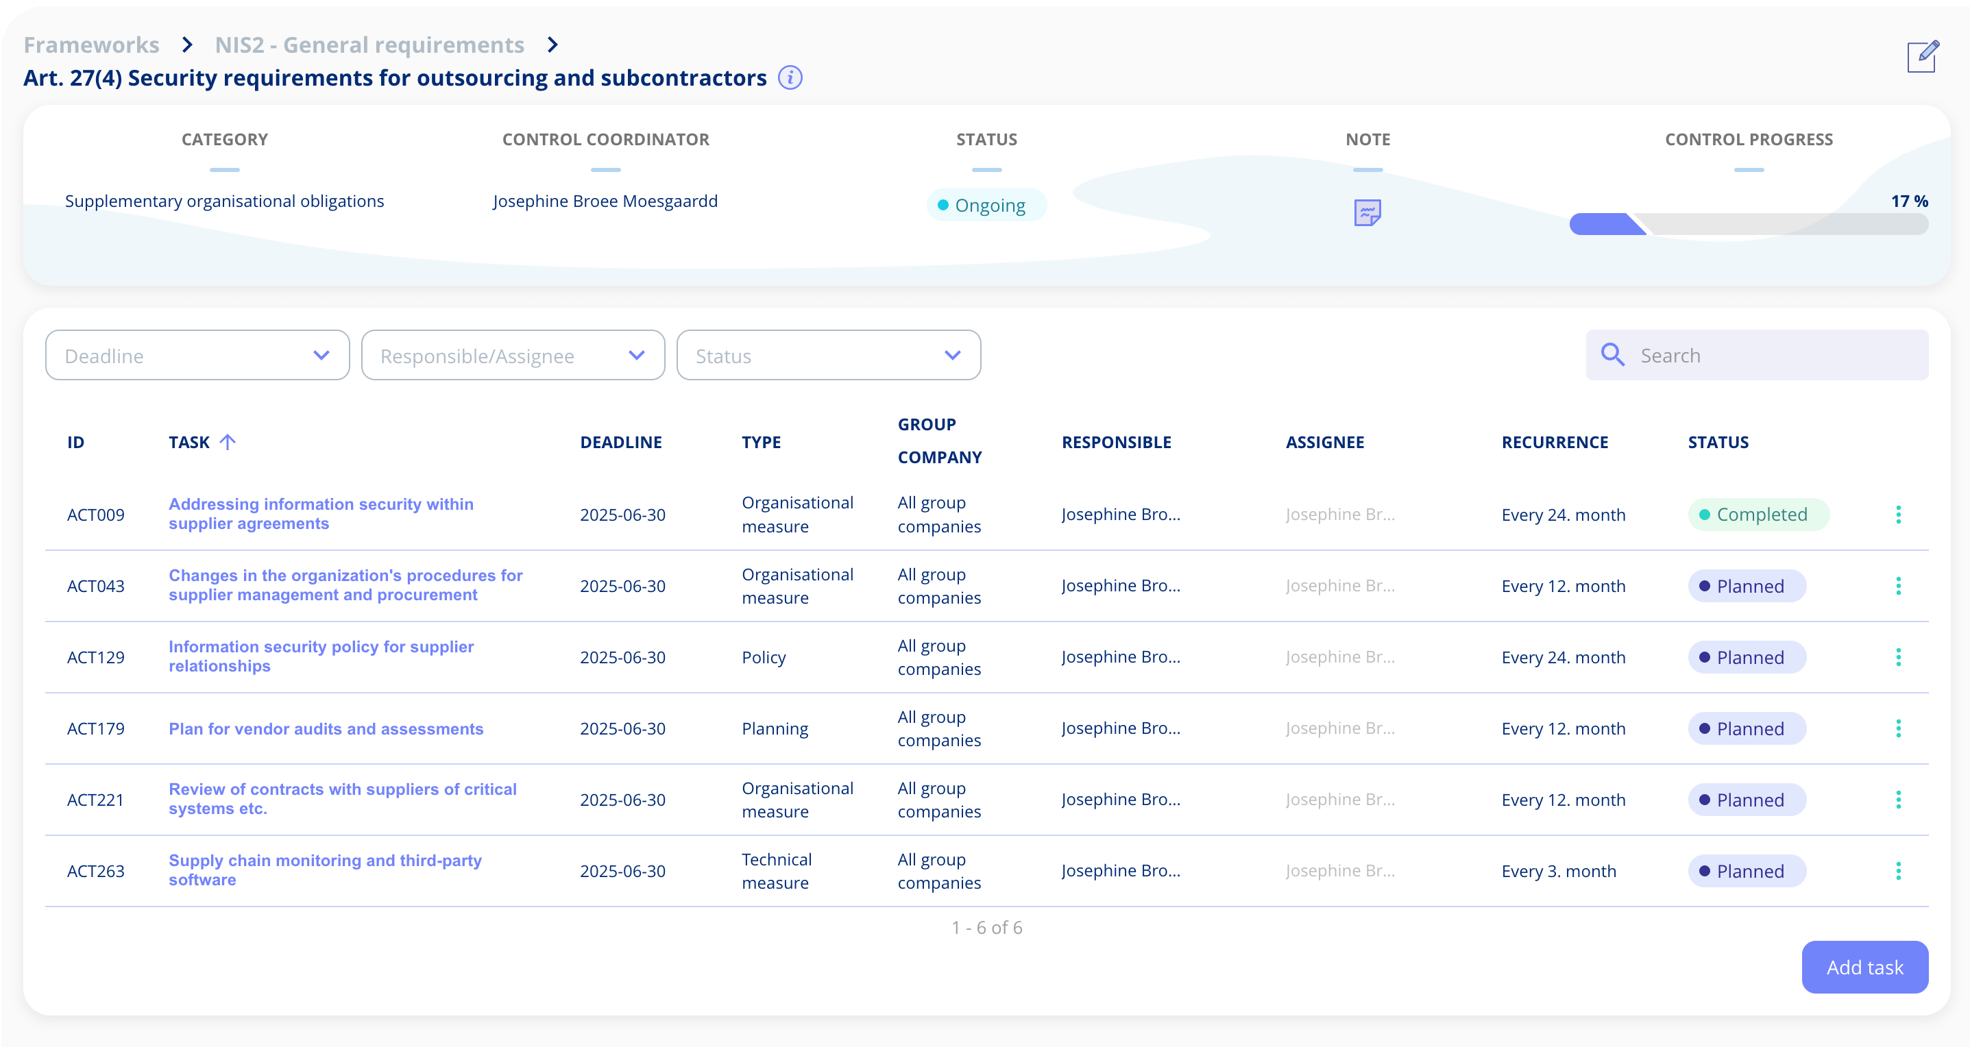Expand the Responsible/Assignee filter dropdown
1970x1047 pixels.
513,356
